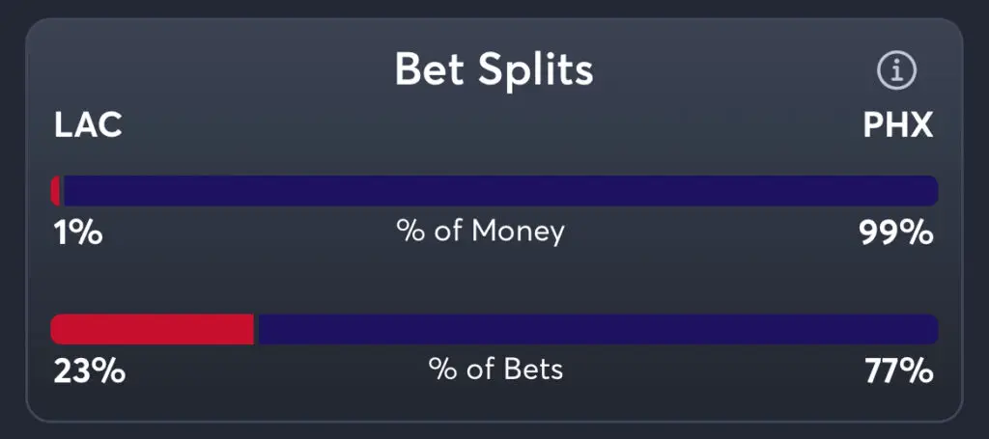Viewport: 989px width, 439px height.
Task: Click PHX's 77% bets value
Action: [898, 370]
